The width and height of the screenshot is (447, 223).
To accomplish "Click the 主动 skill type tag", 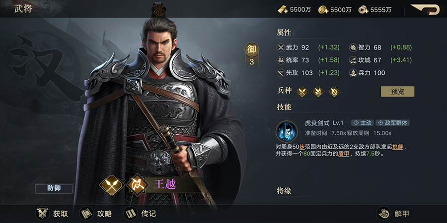I will pos(363,123).
